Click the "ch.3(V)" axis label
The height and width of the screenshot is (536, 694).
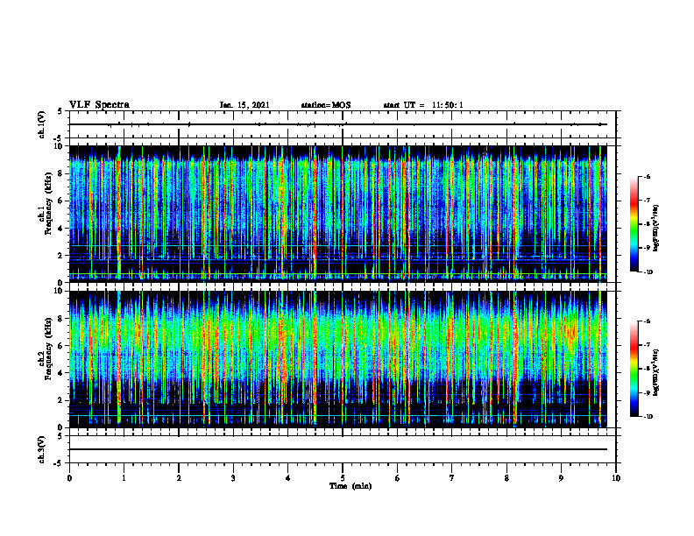(x=42, y=449)
